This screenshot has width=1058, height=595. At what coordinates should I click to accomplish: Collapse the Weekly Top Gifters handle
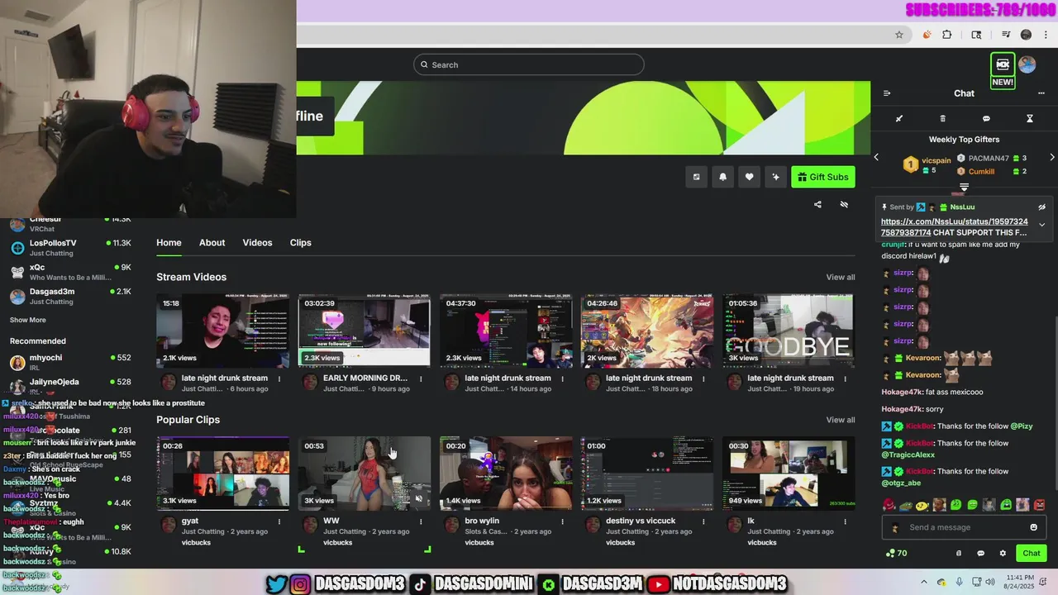[964, 188]
